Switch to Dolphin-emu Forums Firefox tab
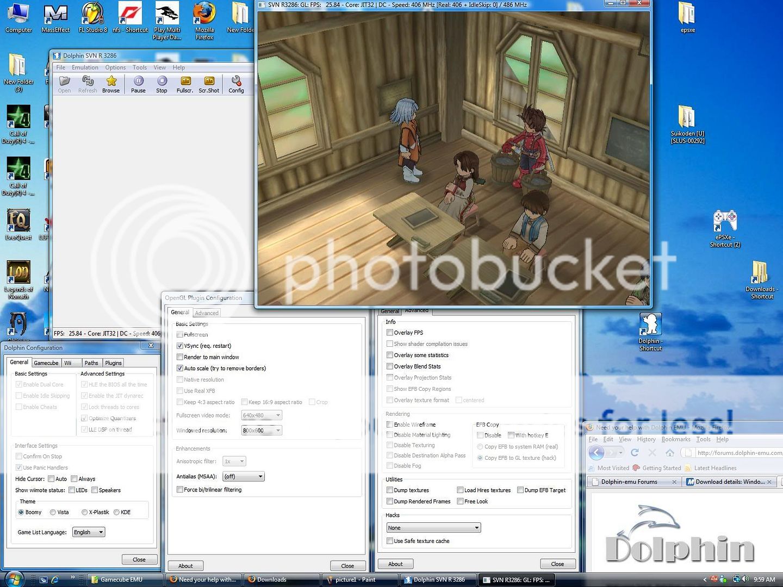 [634, 482]
